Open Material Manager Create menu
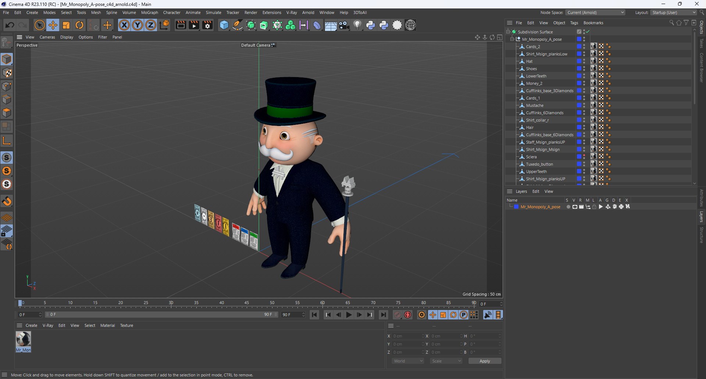The height and width of the screenshot is (379, 706). (x=31, y=325)
